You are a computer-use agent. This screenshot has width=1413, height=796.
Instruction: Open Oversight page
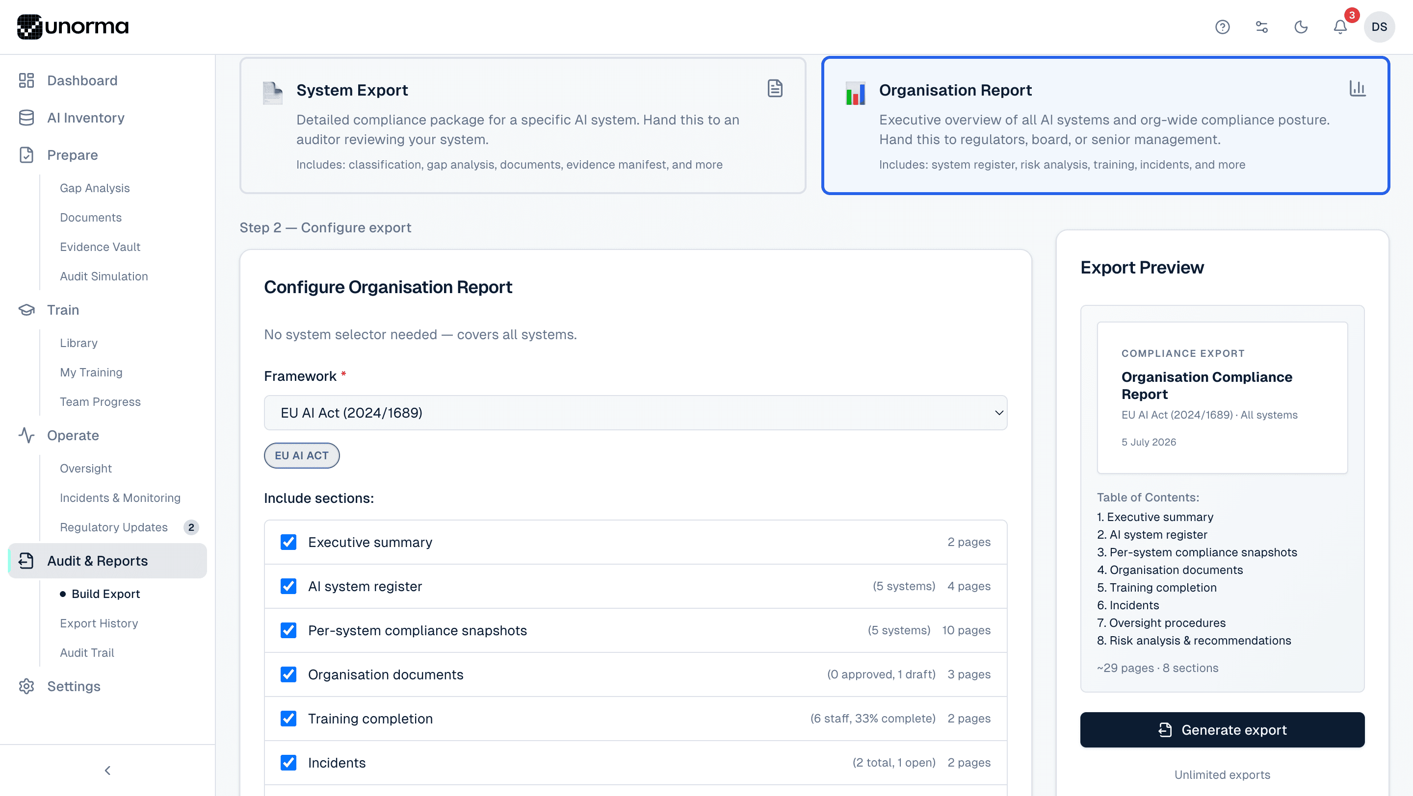[x=85, y=469]
